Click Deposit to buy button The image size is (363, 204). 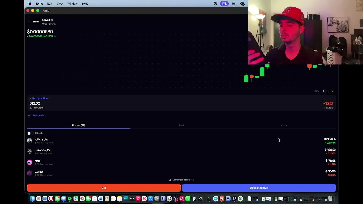[259, 188]
